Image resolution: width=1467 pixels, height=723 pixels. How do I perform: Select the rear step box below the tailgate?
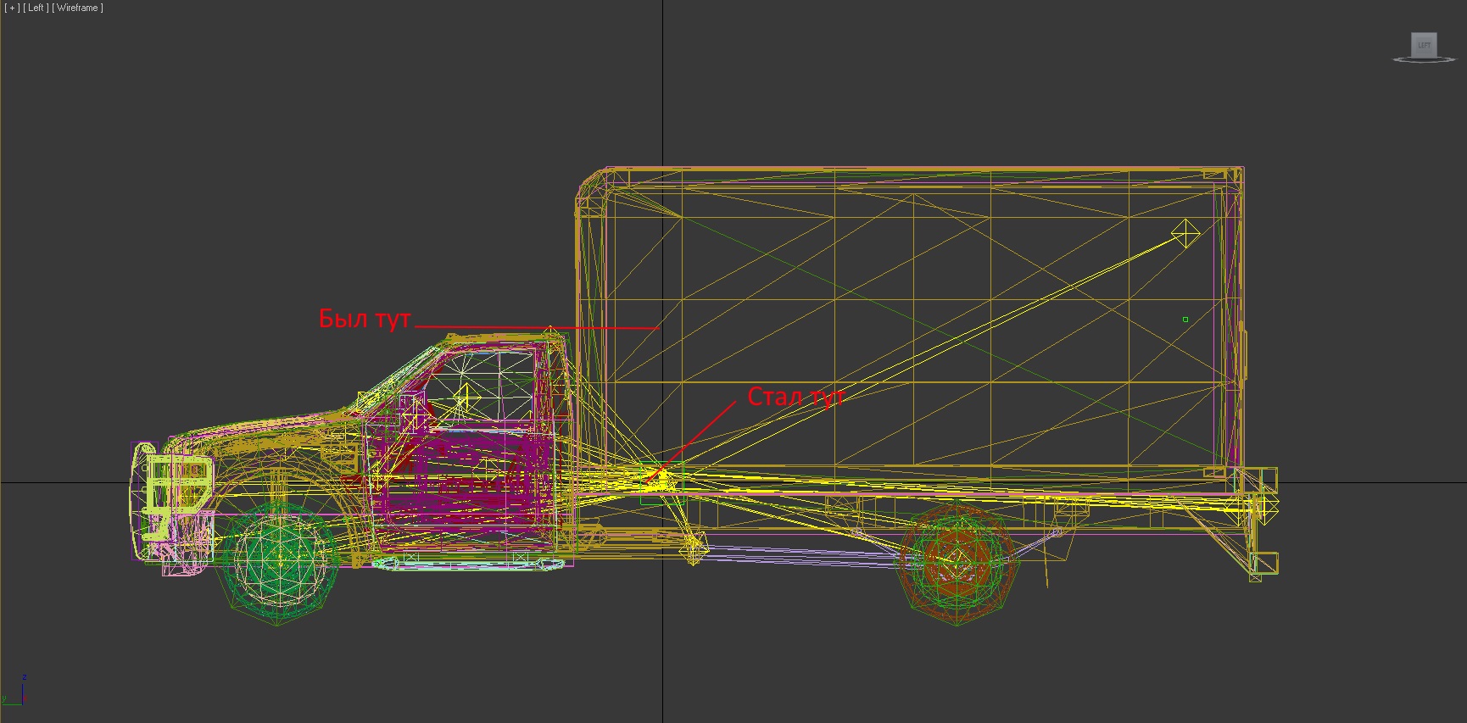(1263, 564)
